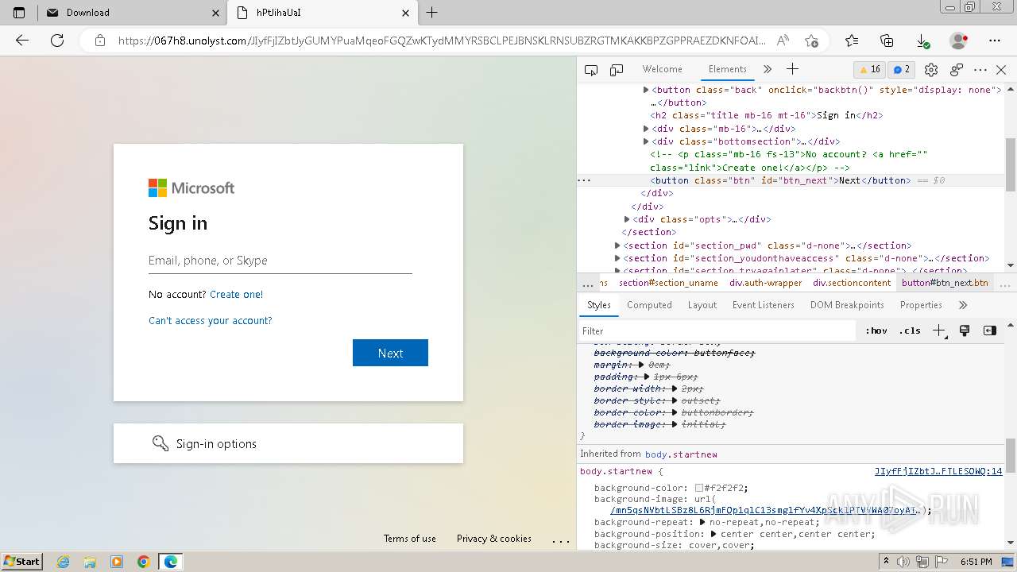The width and height of the screenshot is (1017, 572).
Task: Expand the button class="back" node
Action: pyautogui.click(x=646, y=90)
